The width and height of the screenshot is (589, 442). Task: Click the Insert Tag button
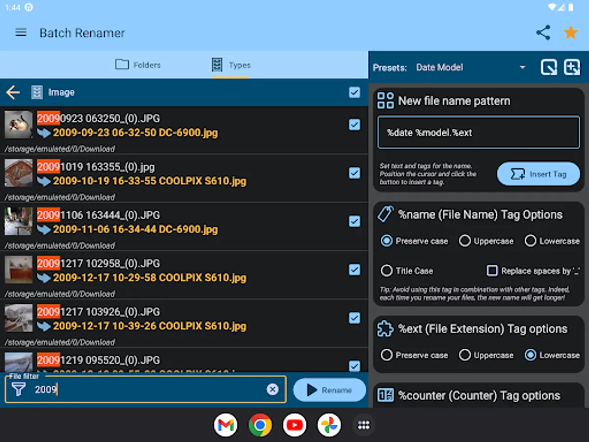[x=538, y=174]
